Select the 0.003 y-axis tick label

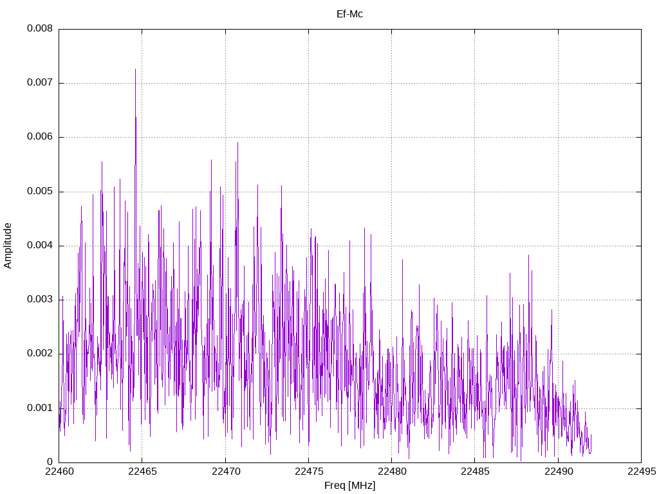pos(40,300)
